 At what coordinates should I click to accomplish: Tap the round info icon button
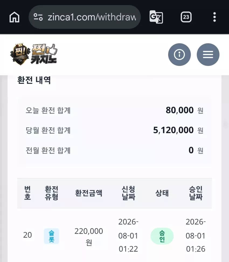(179, 54)
